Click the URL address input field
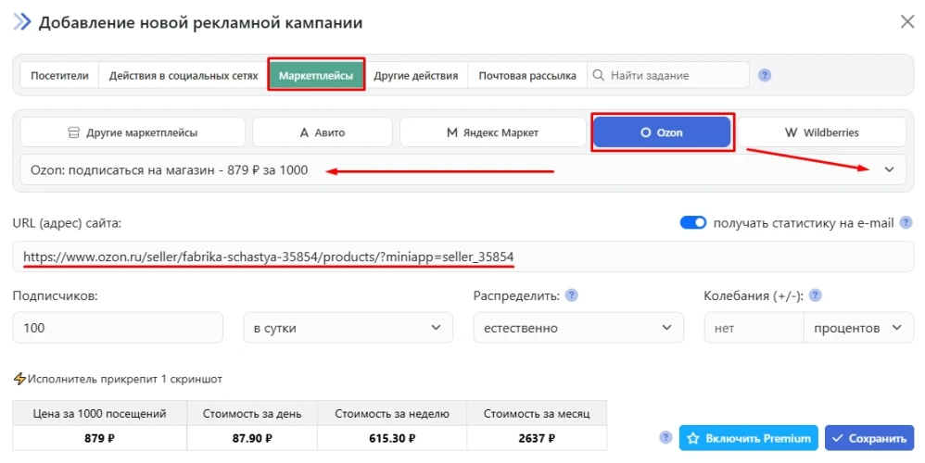 click(x=462, y=257)
